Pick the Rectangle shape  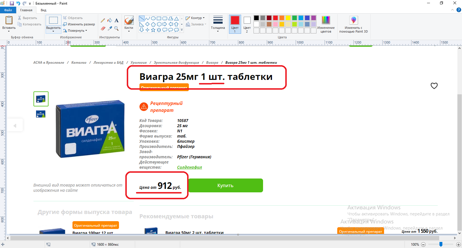(x=159, y=18)
